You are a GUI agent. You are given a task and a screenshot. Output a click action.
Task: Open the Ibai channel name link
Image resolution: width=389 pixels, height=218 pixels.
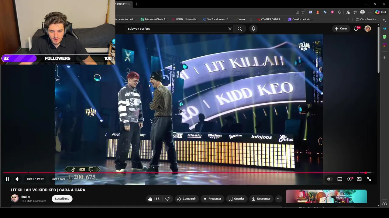[24, 197]
